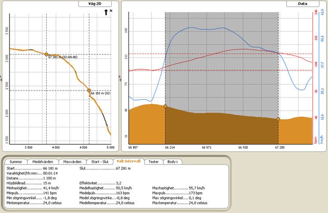Collapse the map panel with left edge arrow
This screenshot has width=328, height=213.
pos(1,78)
